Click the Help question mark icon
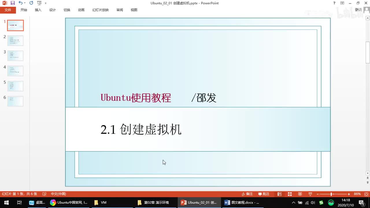370x208 pixels. click(334, 3)
